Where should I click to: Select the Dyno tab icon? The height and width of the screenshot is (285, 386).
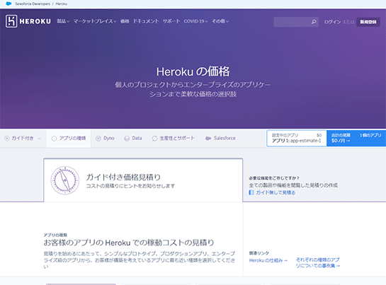tap(98, 139)
